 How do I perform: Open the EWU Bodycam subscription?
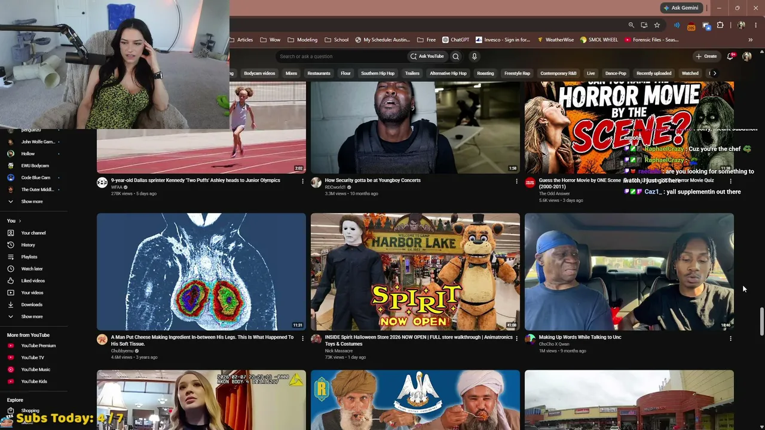pyautogui.click(x=35, y=165)
